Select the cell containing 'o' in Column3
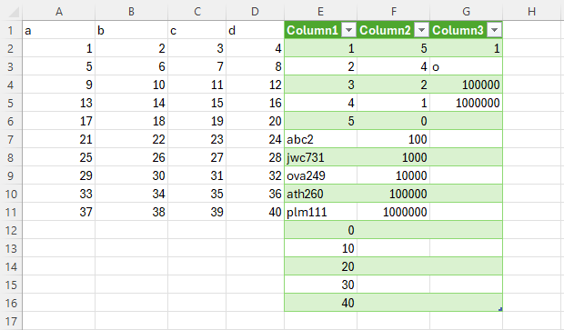This screenshot has height=330, width=564. (x=466, y=67)
